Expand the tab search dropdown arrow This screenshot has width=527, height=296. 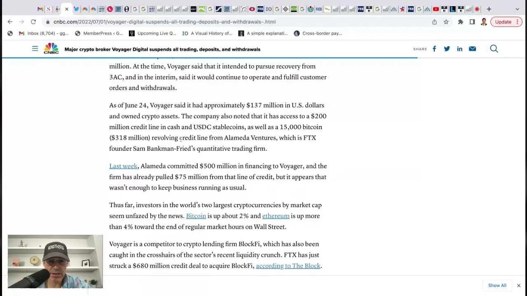point(517,9)
